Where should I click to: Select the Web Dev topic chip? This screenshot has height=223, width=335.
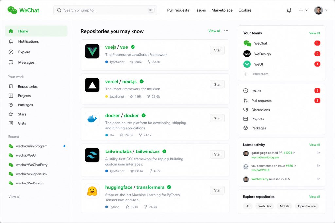click(264, 206)
